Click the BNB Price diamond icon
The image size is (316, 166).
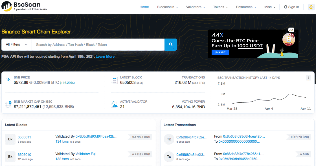(8, 80)
